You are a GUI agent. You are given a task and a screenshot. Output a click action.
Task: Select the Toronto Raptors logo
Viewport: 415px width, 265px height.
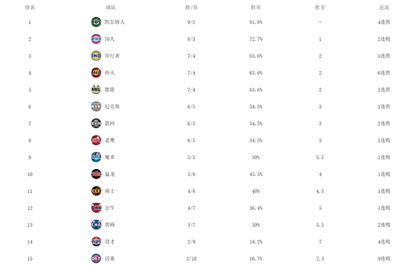[96, 174]
